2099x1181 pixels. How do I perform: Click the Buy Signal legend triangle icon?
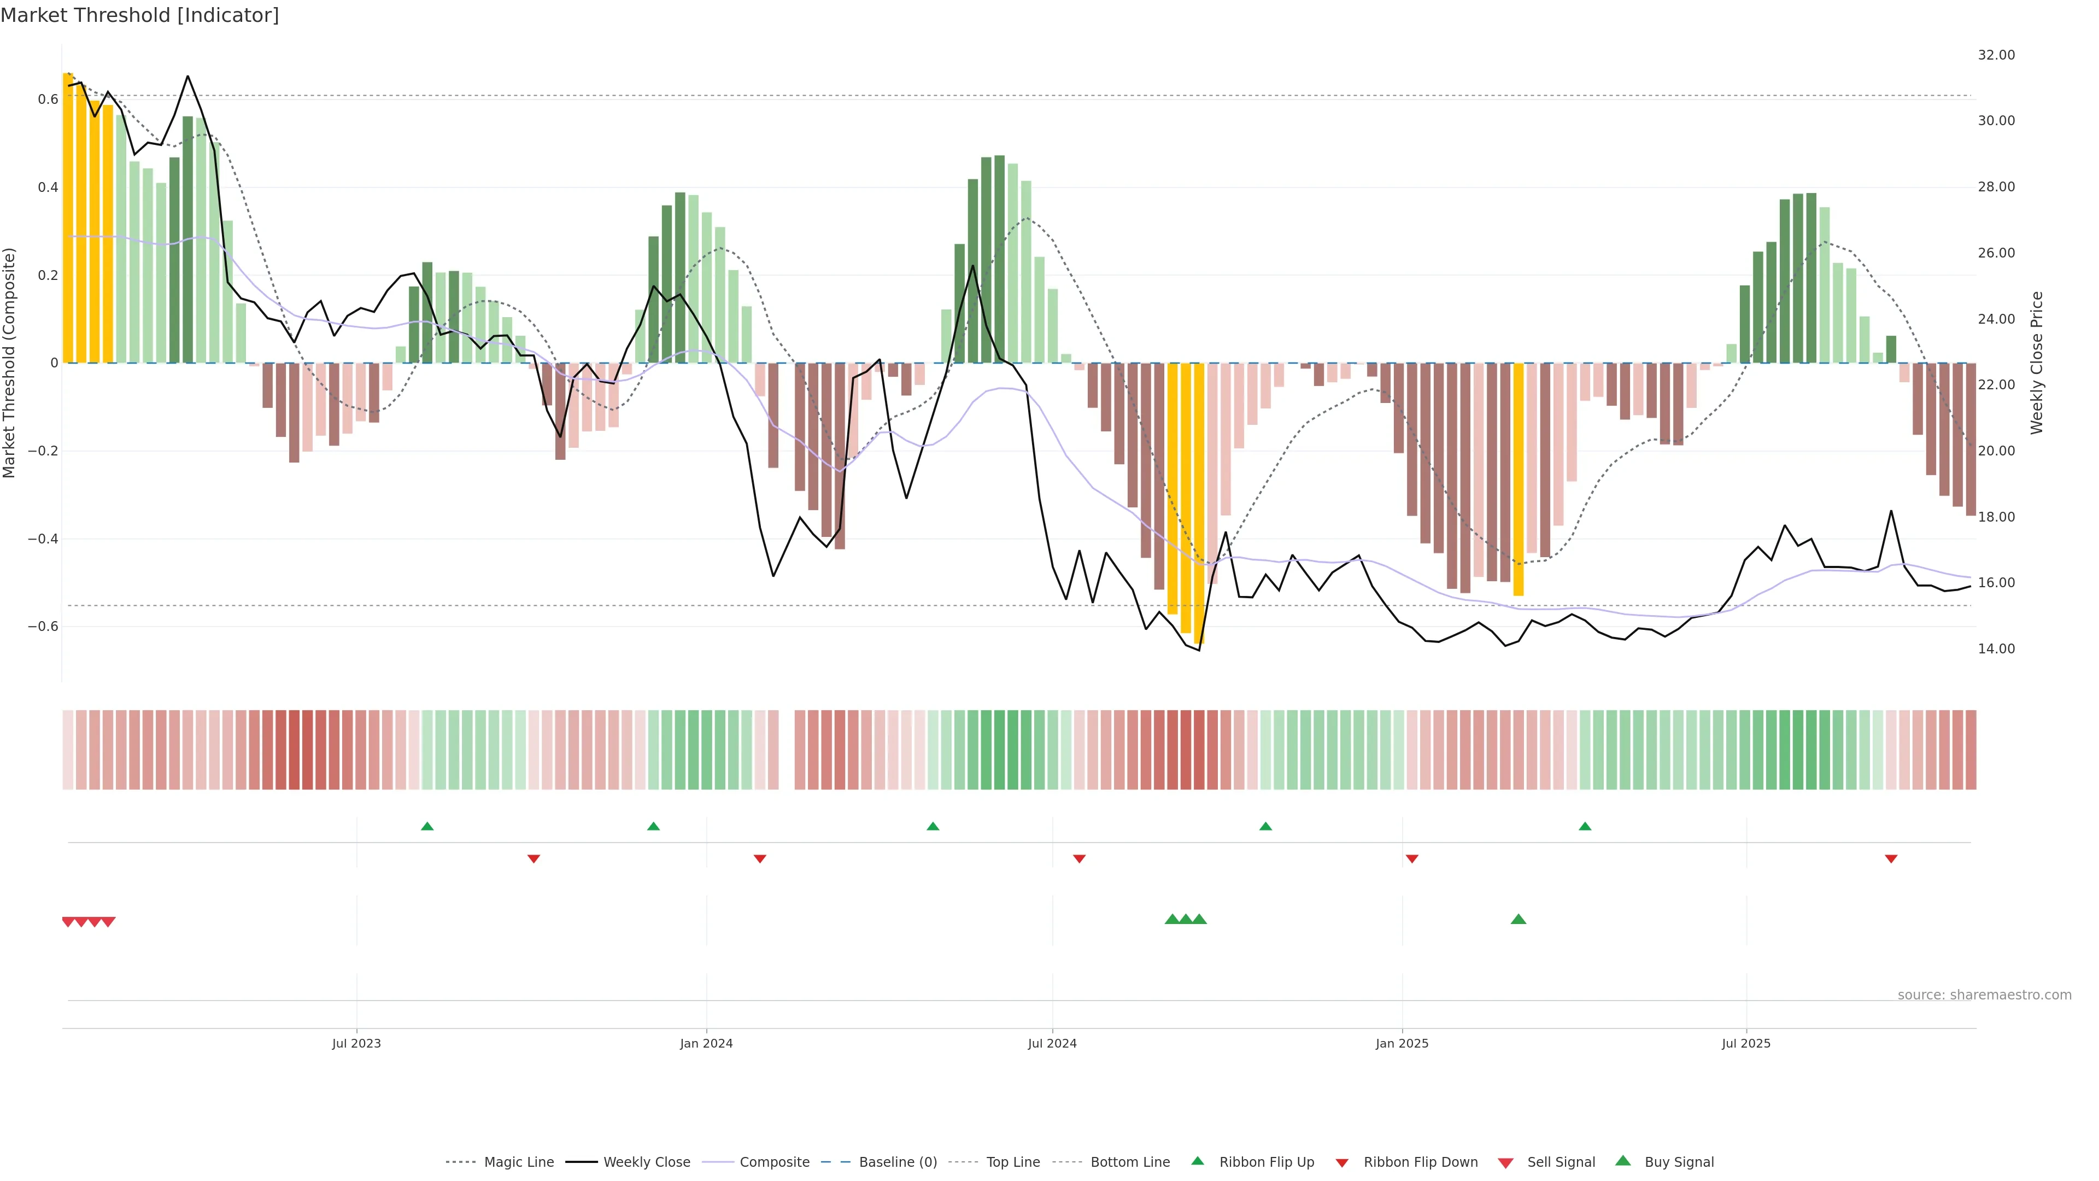[x=1622, y=1161]
